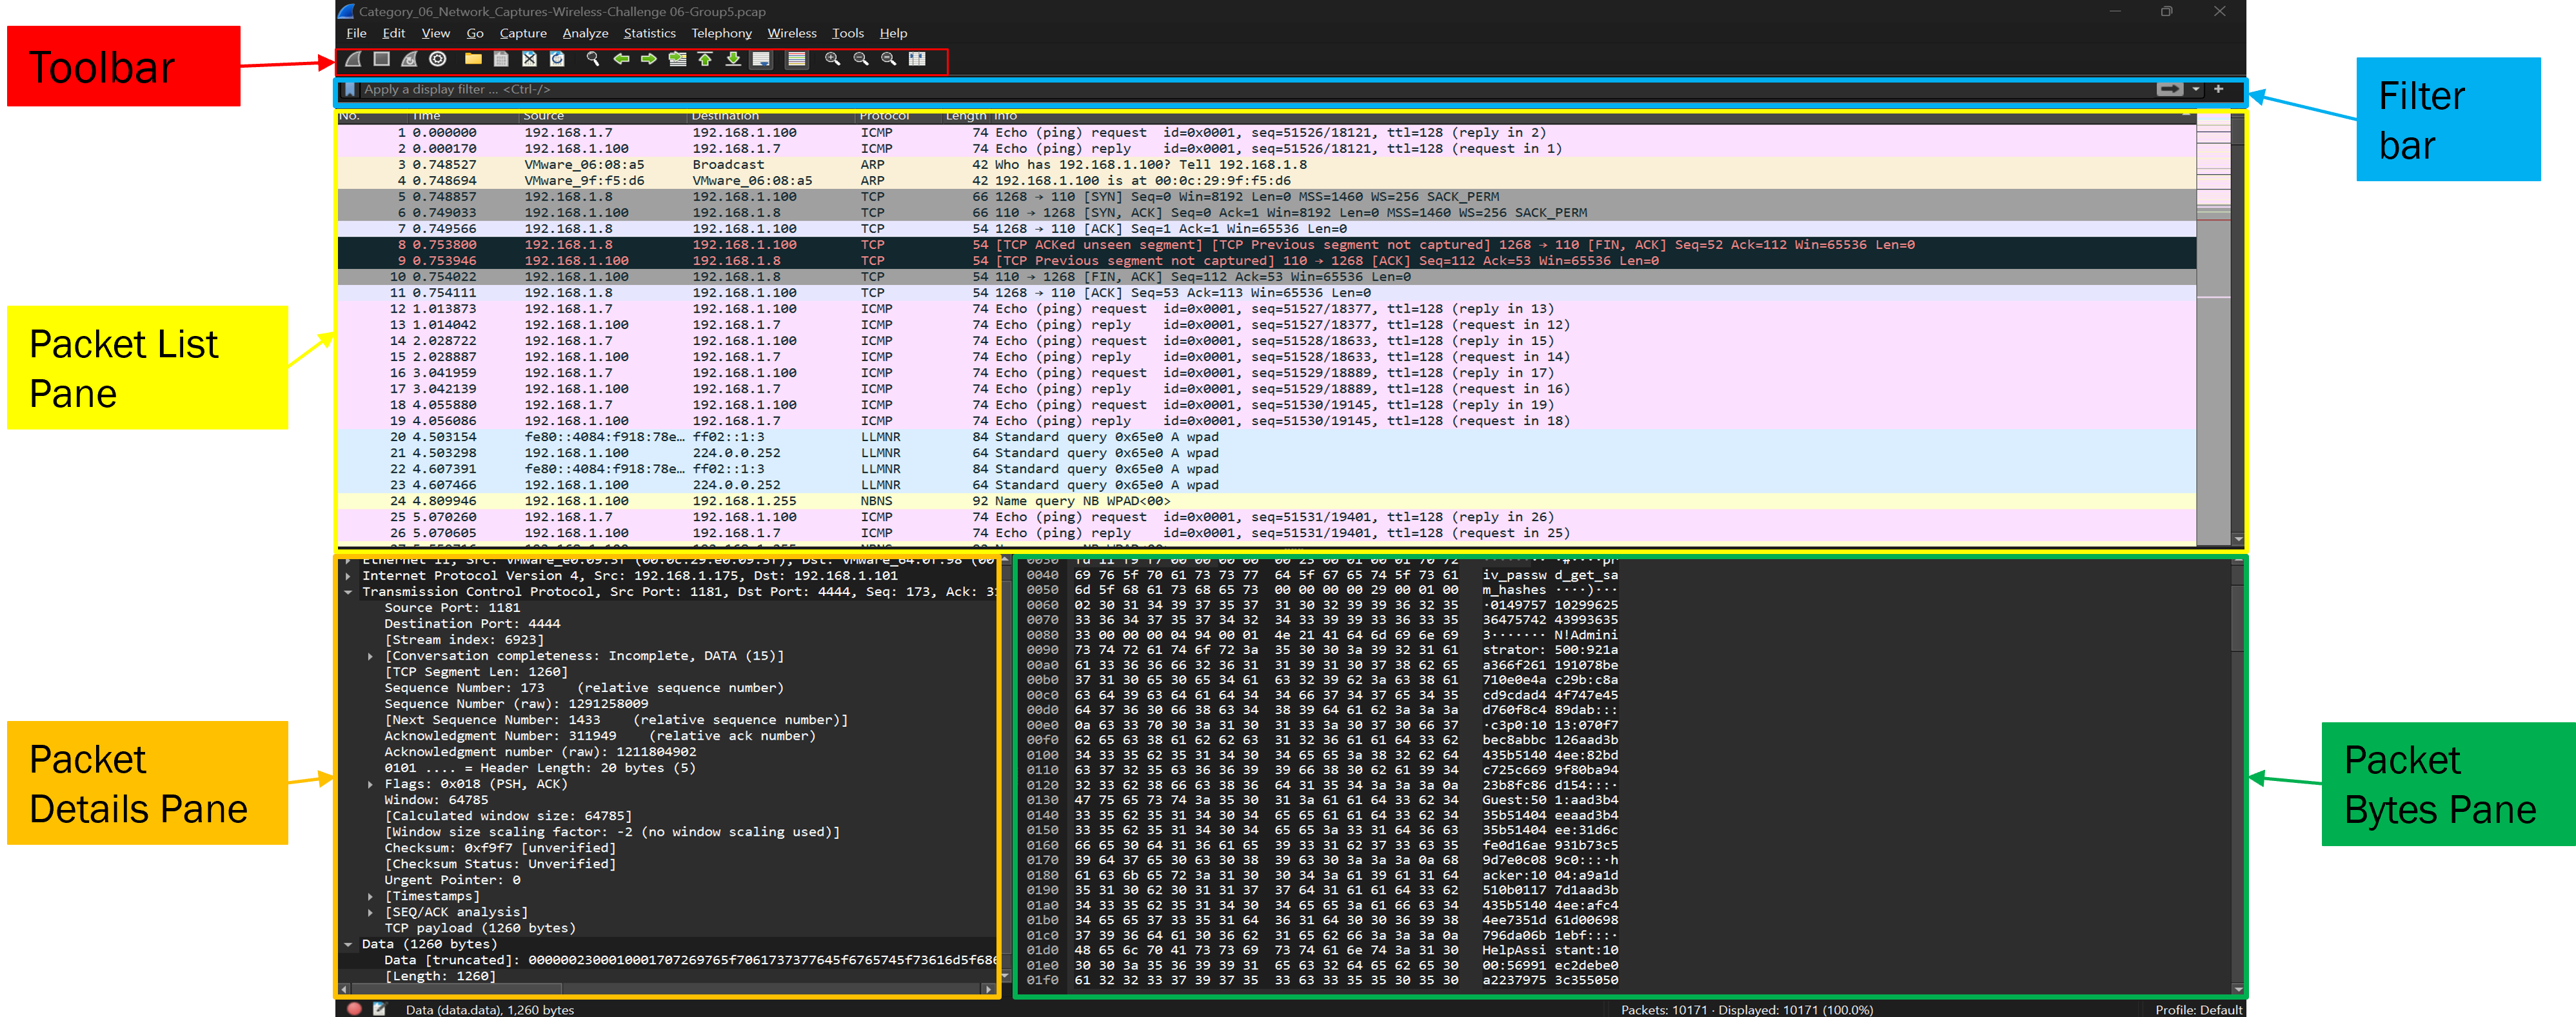
Task: Reset text to normal size
Action: pyautogui.click(x=888, y=60)
